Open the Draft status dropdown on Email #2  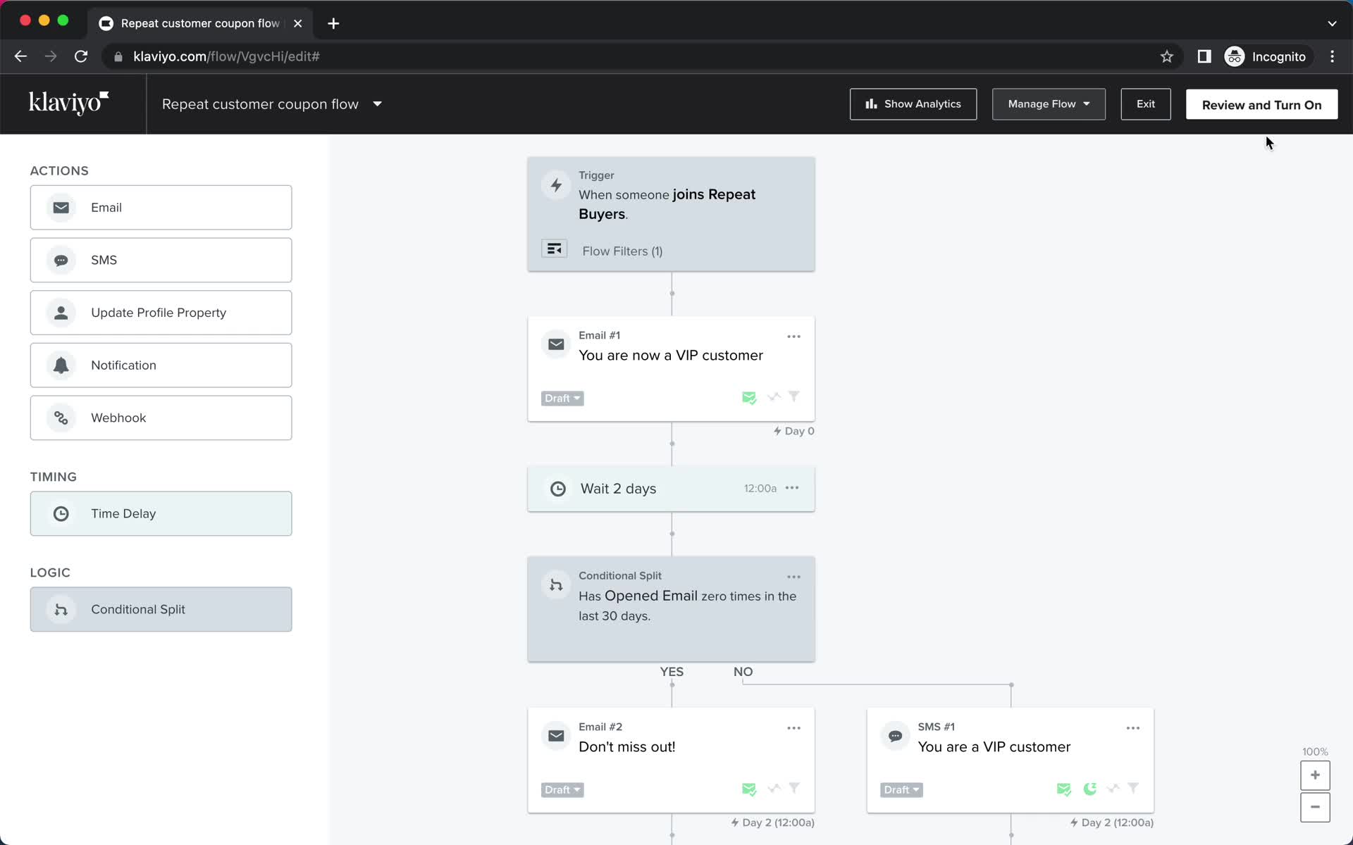pyautogui.click(x=562, y=790)
